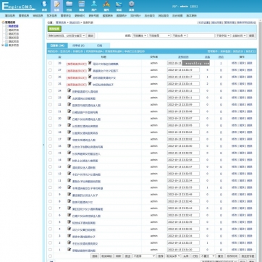Tick the checkbox for row ID 21
Screen dimensions: 262x262
click(x=50, y=111)
